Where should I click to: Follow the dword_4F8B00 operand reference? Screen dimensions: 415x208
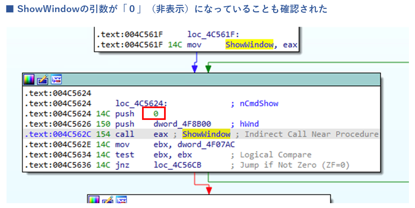point(182,124)
